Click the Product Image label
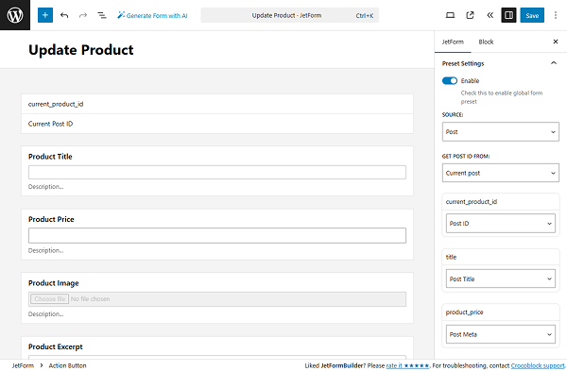Viewport: 567px width, 371px height. pos(54,283)
